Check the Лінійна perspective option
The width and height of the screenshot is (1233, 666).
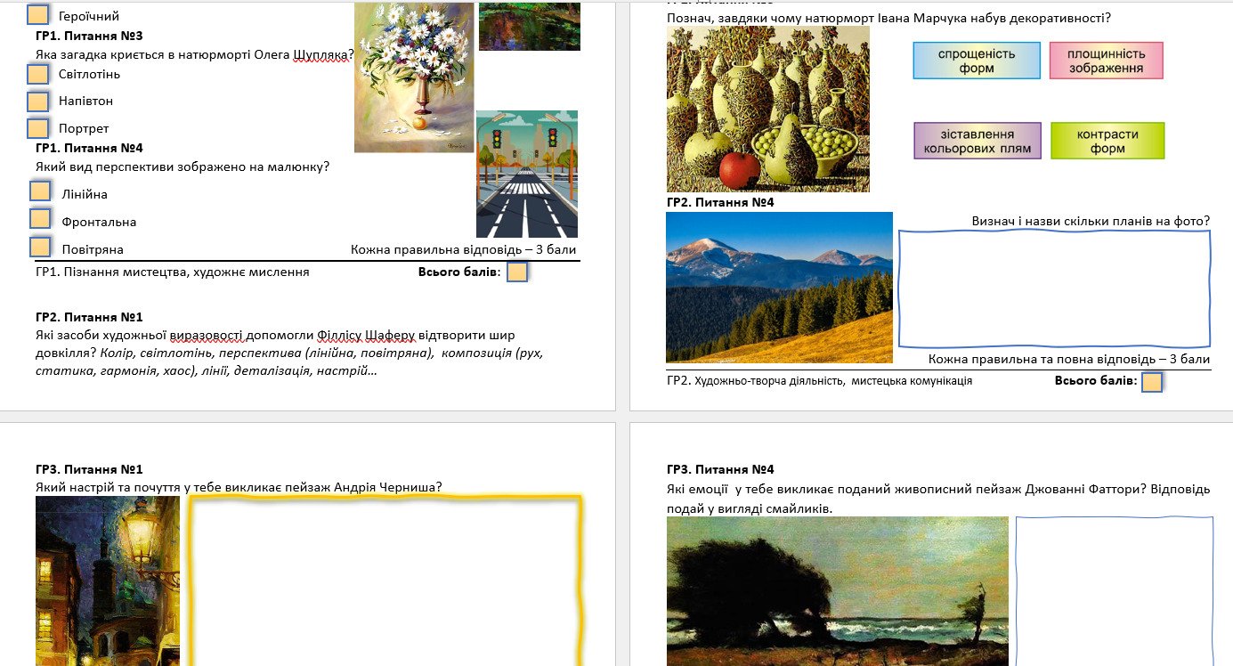coord(40,191)
